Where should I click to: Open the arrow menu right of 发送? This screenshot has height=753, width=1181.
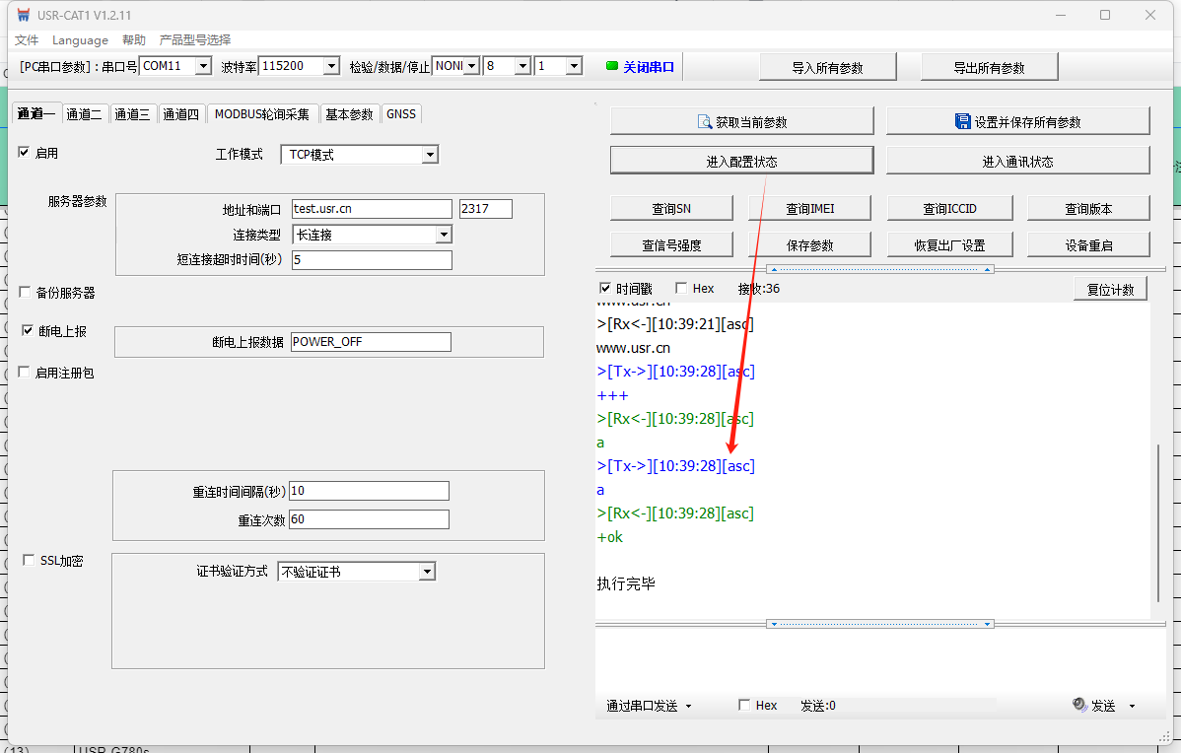pos(1132,706)
